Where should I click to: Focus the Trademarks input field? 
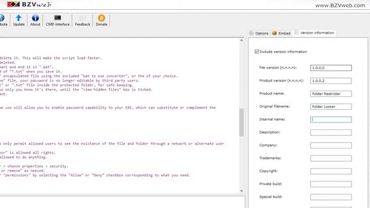click(x=331, y=158)
